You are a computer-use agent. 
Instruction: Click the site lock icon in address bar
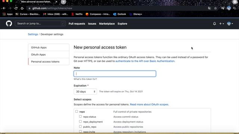(x=30, y=8)
